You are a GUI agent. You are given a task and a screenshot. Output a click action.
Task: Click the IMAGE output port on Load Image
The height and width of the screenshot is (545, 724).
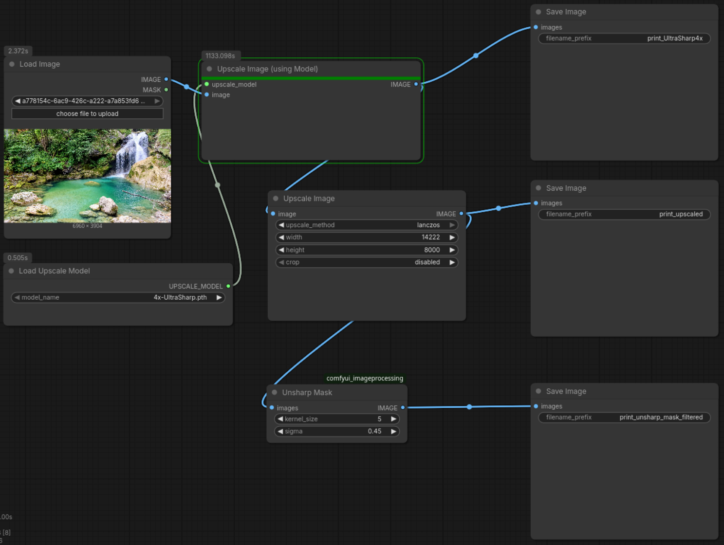pyautogui.click(x=166, y=79)
